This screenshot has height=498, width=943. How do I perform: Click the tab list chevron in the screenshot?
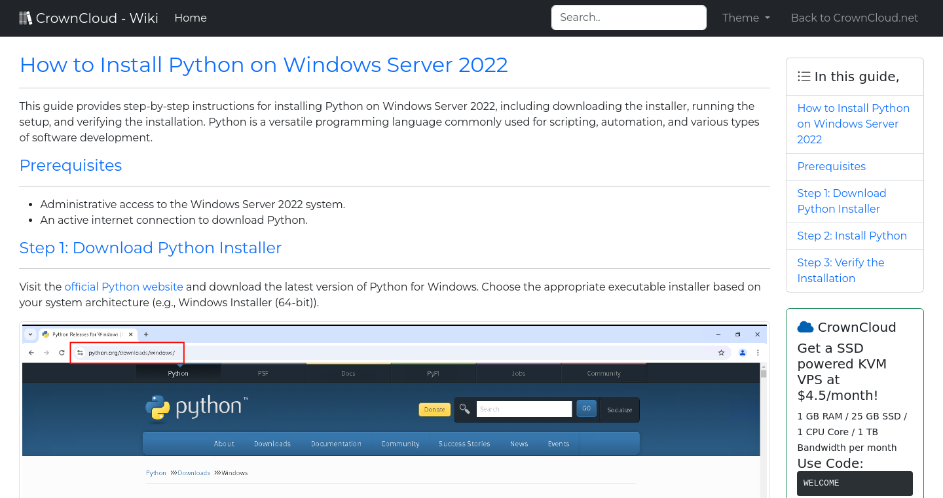(30, 334)
